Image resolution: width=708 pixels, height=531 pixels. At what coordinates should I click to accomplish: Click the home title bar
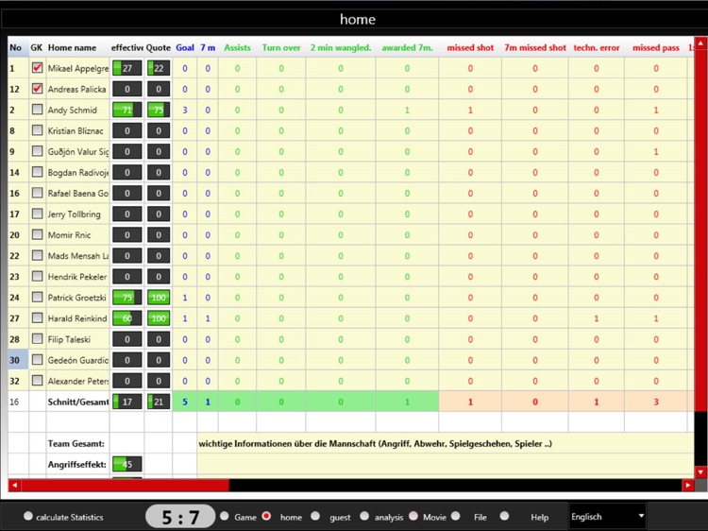[358, 19]
